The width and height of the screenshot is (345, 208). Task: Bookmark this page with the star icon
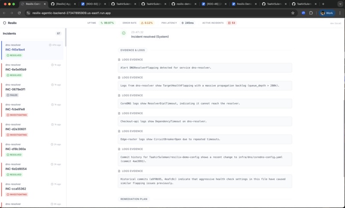coord(293,13)
